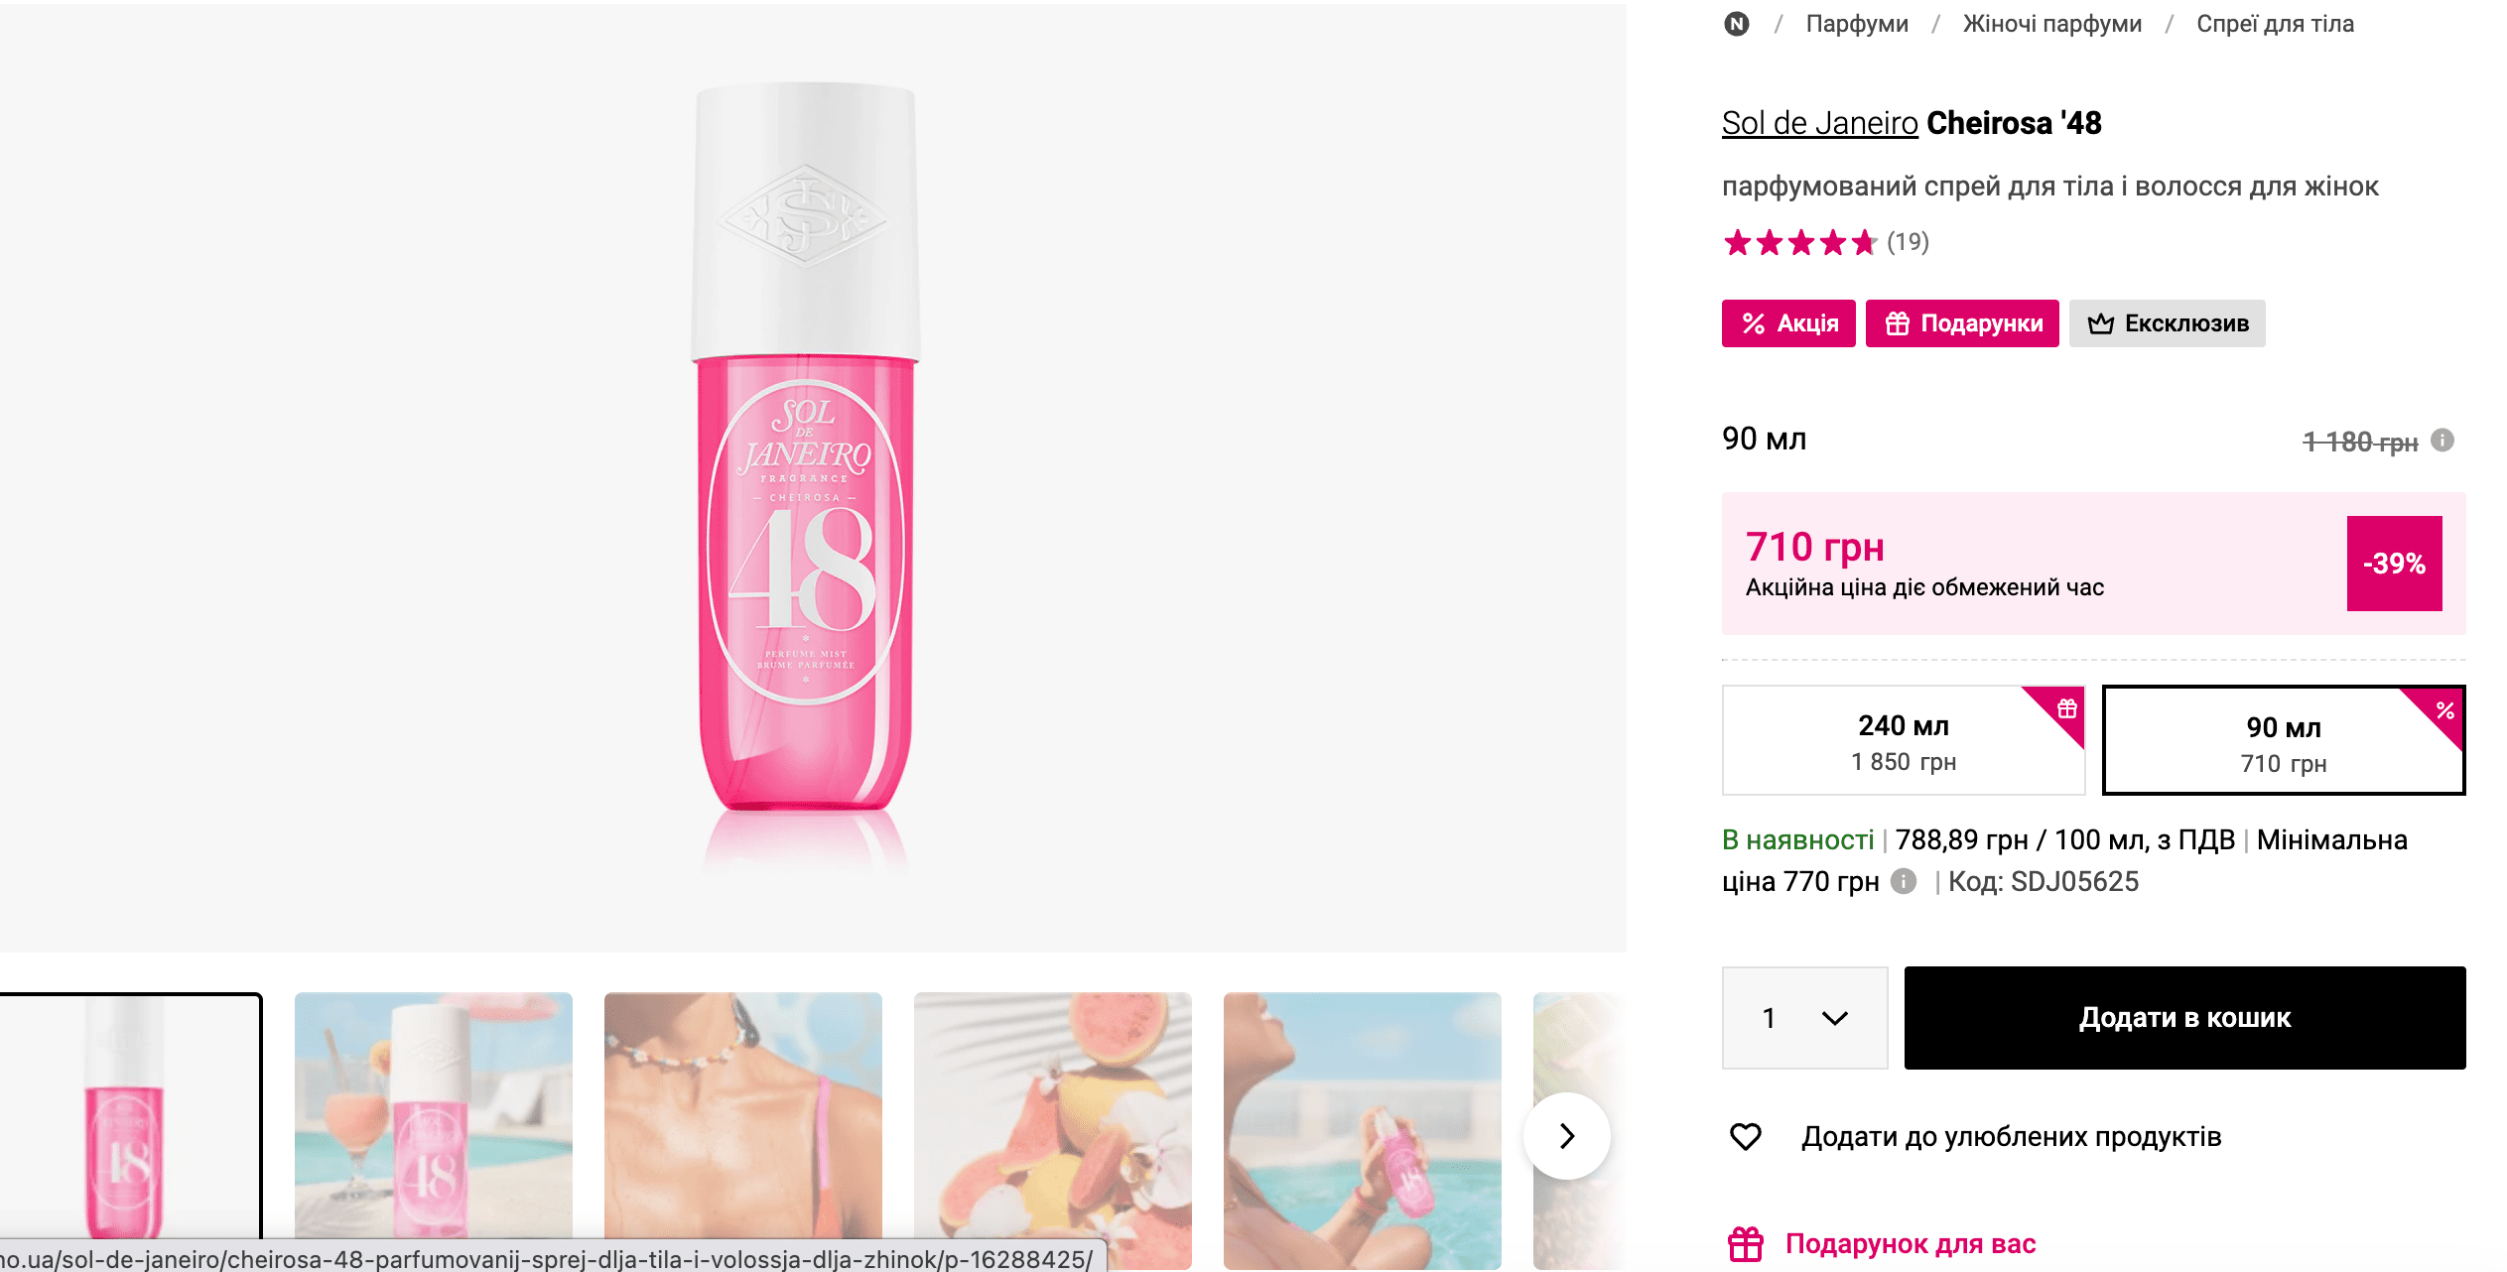Click the Notino home logo icon
This screenshot has width=2507, height=1272.
pos(1737,24)
